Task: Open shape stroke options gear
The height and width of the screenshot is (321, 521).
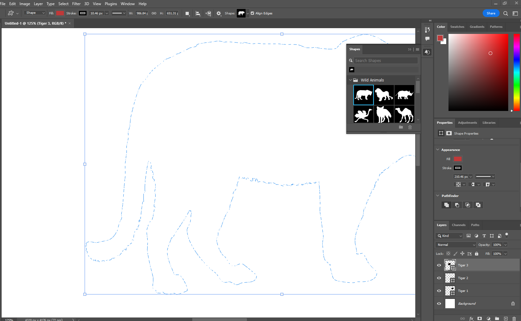Action: (218, 13)
